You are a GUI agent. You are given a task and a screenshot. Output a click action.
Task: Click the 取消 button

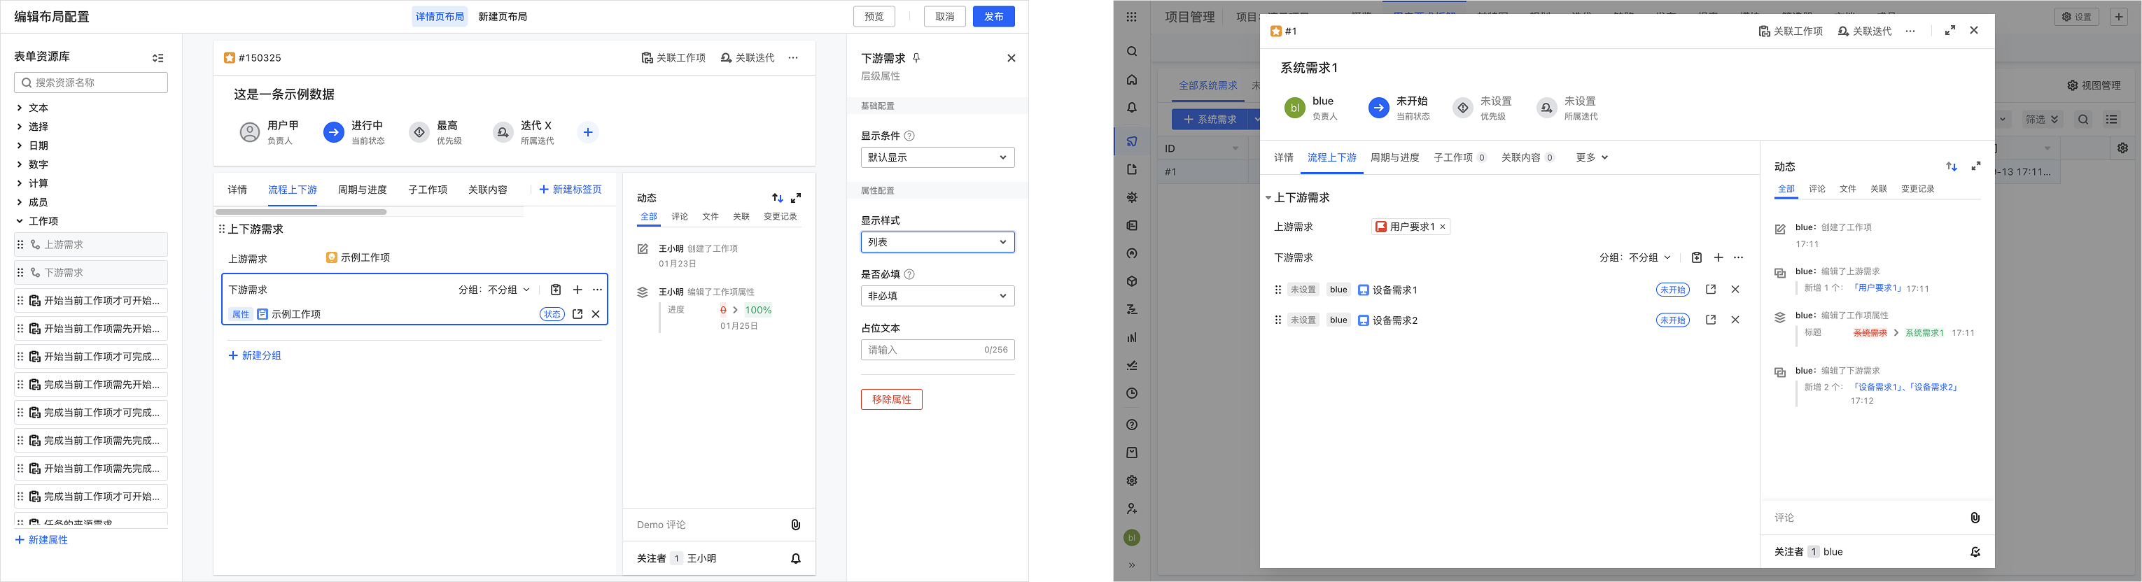(x=944, y=17)
